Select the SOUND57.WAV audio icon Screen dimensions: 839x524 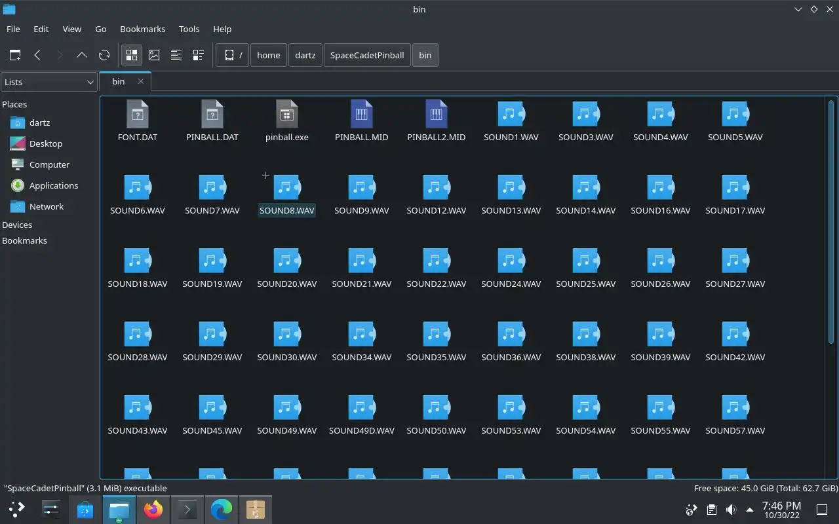click(735, 407)
